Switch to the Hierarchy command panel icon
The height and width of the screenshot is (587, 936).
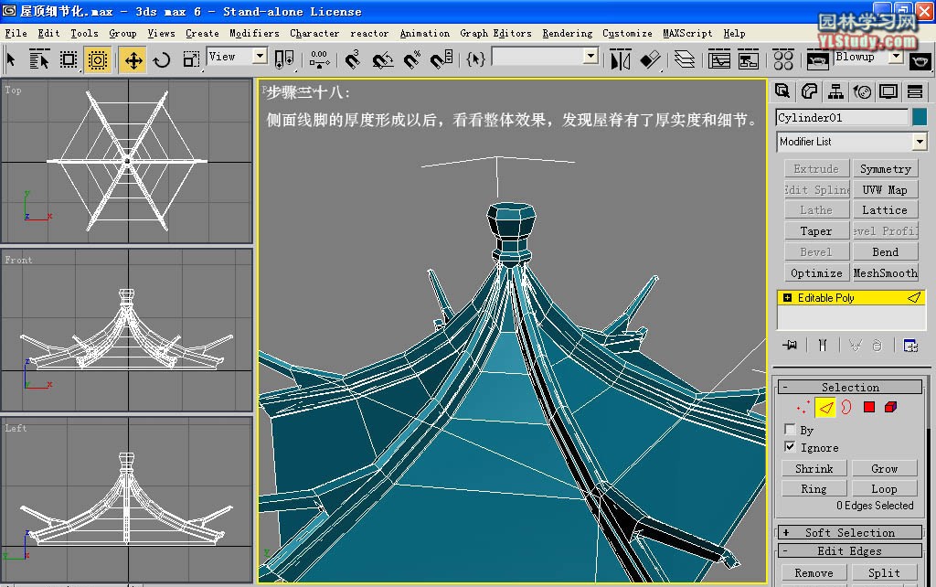click(x=835, y=91)
